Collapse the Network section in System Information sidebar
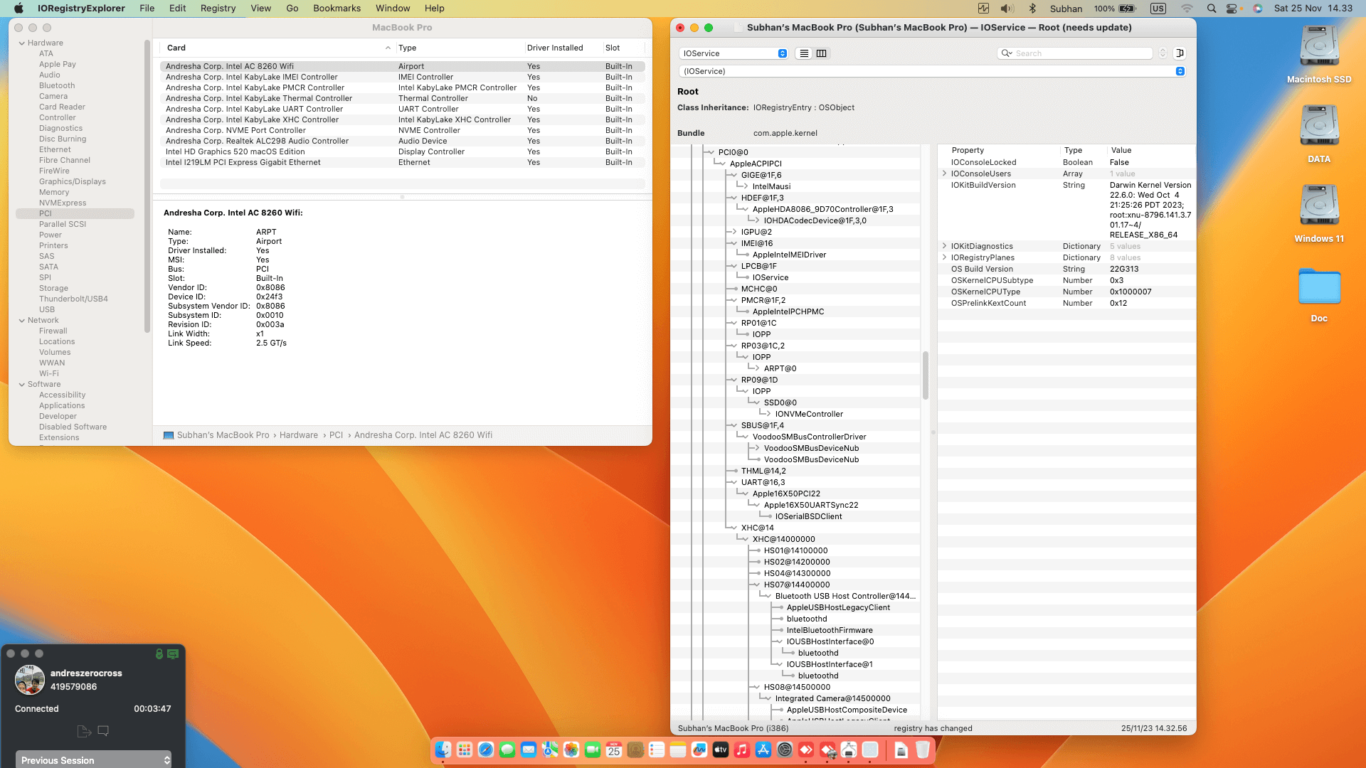This screenshot has width=1366, height=768. pyautogui.click(x=22, y=321)
